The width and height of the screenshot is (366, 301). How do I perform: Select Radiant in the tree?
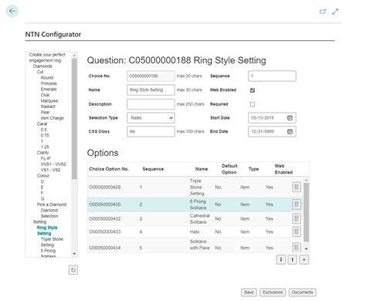48,107
